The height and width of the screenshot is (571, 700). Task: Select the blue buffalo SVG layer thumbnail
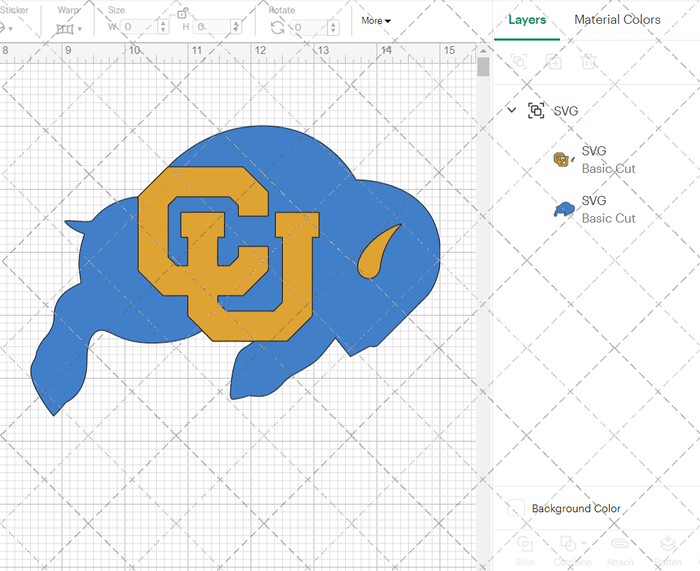[x=564, y=209]
